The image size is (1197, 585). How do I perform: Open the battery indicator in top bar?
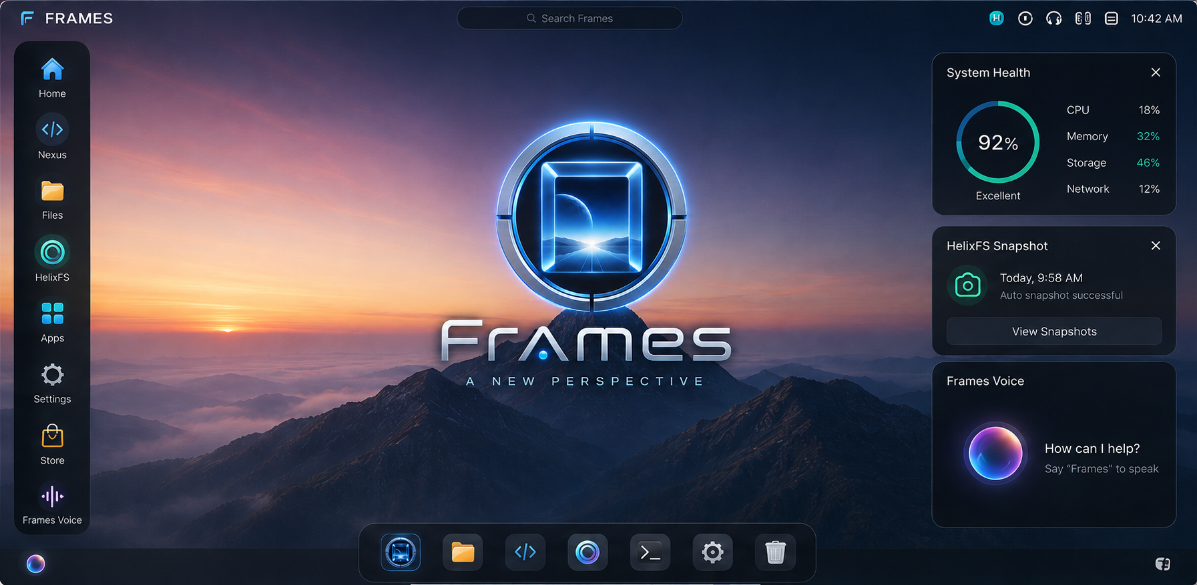[x=1083, y=19]
